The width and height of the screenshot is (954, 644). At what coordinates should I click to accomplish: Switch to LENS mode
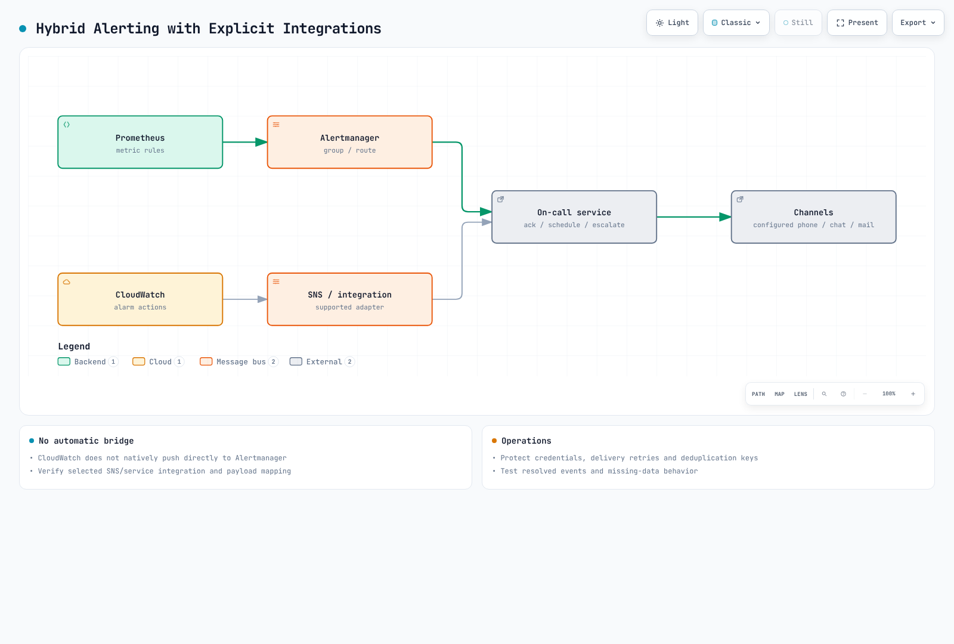click(x=801, y=394)
